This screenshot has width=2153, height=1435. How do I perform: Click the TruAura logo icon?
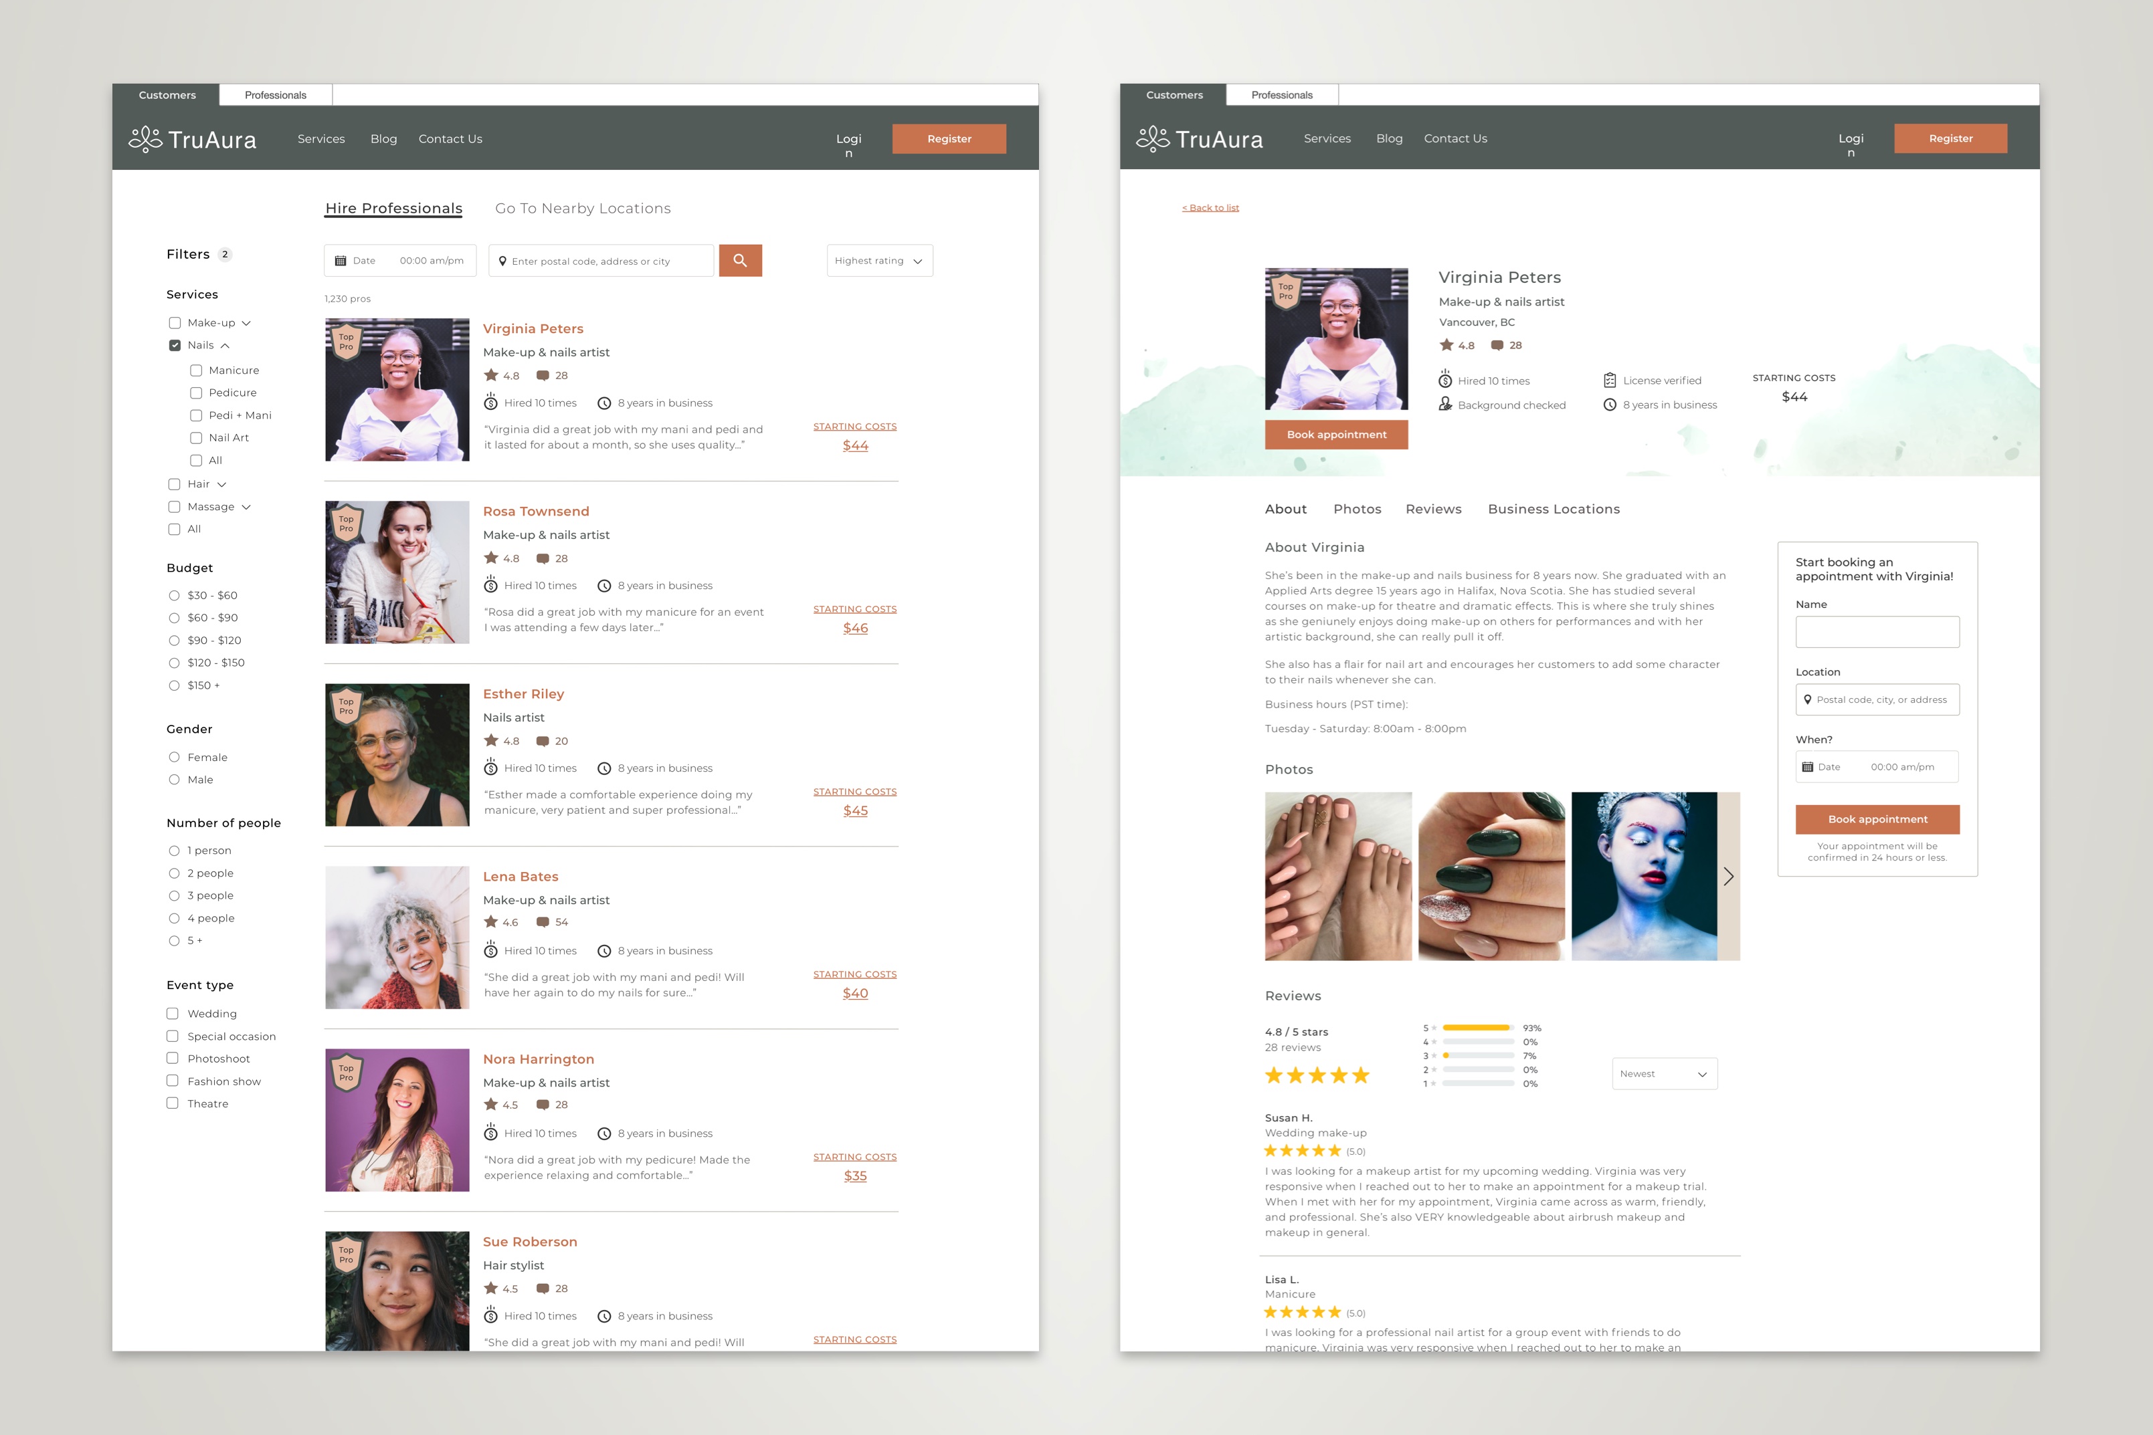point(146,139)
